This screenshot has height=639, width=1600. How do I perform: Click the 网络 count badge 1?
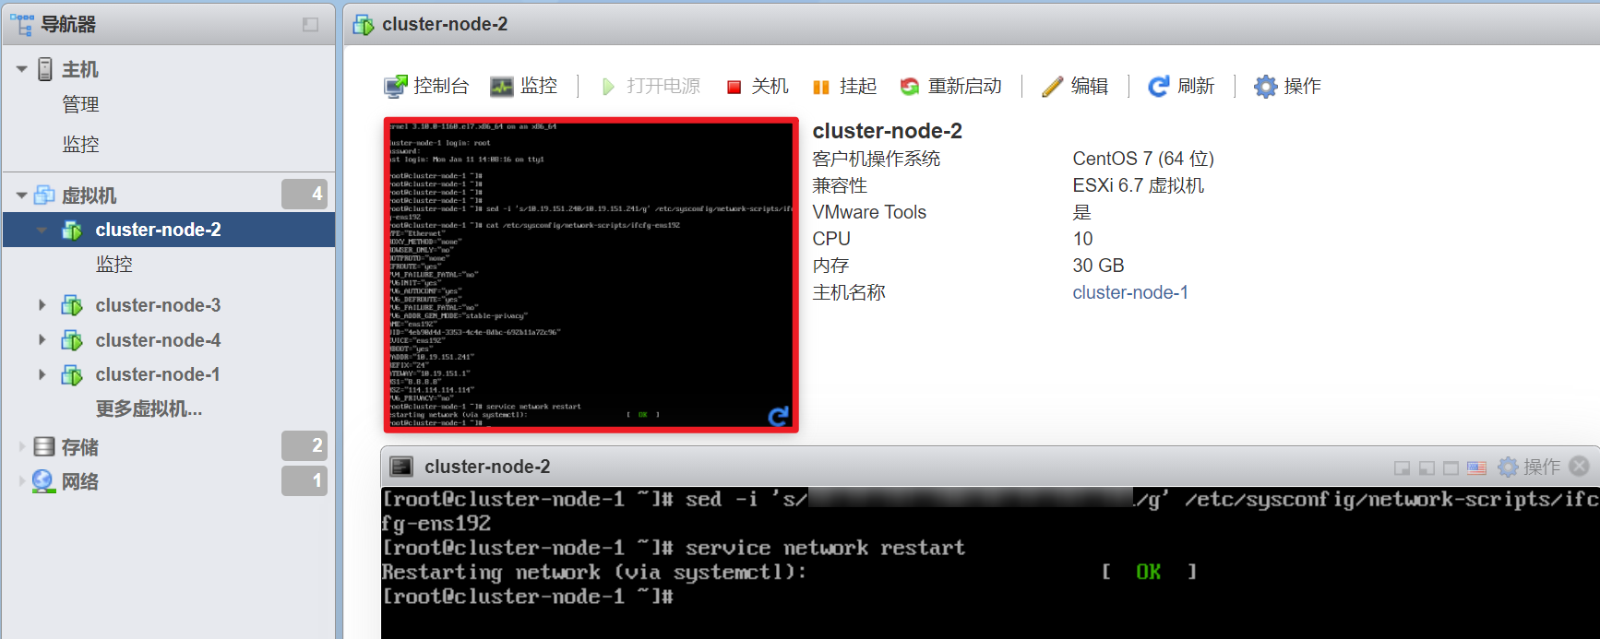click(x=304, y=480)
